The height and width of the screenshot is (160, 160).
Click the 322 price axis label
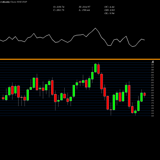pyautogui.click(x=152, y=65)
